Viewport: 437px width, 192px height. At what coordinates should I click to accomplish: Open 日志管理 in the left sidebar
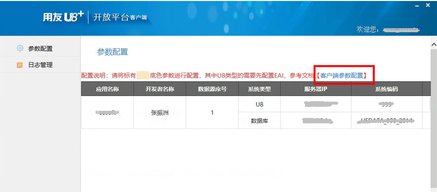[40, 65]
